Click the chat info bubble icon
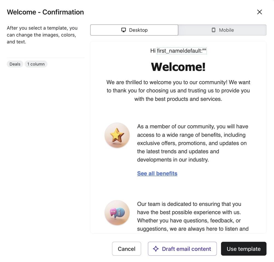 click(117, 213)
